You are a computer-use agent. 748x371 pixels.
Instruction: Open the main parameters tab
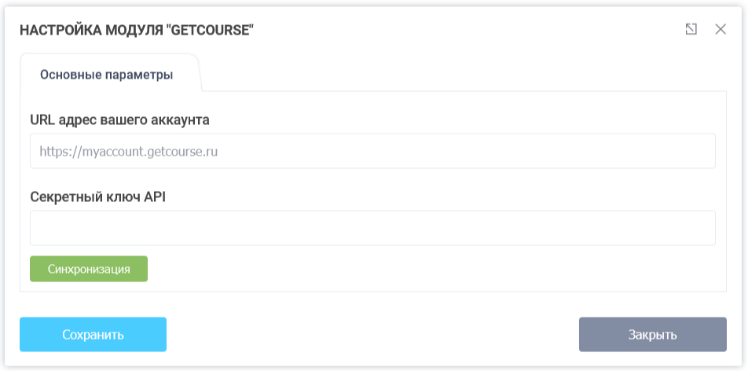(107, 75)
